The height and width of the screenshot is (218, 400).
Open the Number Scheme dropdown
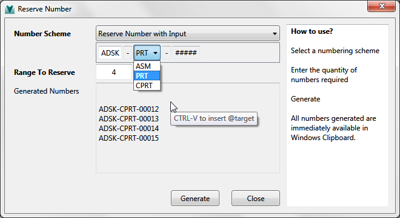pos(188,33)
